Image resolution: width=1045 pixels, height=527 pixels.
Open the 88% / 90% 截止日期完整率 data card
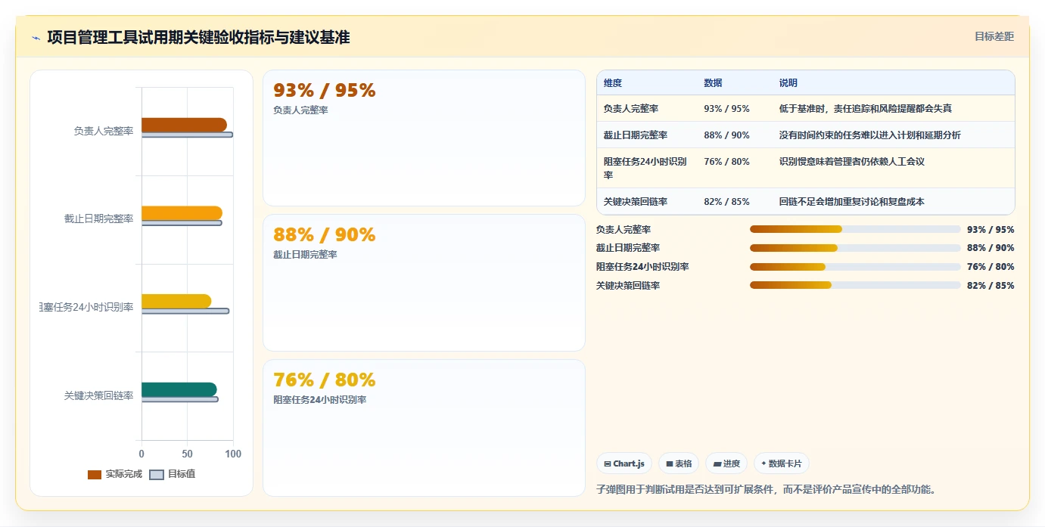tap(424, 283)
